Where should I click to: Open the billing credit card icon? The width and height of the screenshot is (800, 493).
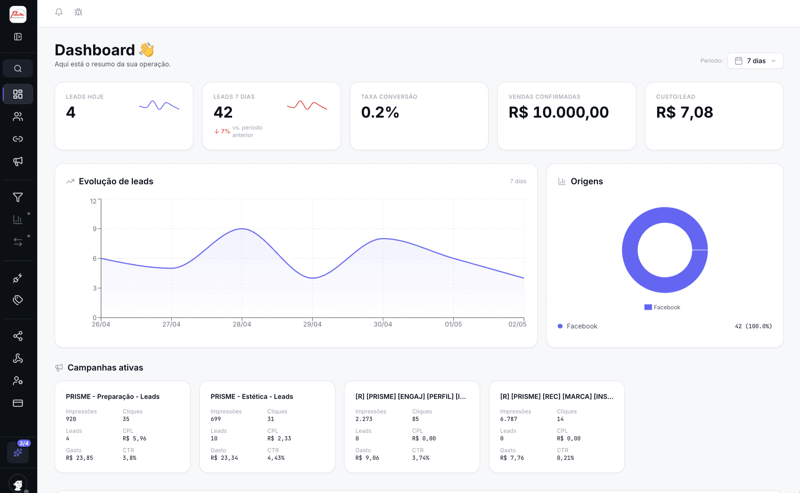tap(18, 403)
